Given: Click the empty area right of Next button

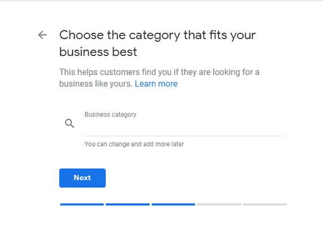Looking at the screenshot, I should click(x=189, y=178).
